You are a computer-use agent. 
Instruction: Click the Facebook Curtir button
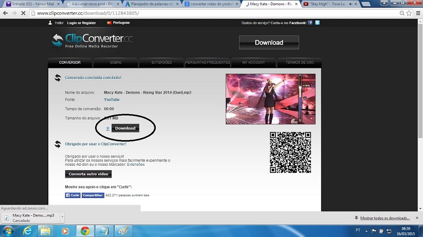click(x=73, y=196)
